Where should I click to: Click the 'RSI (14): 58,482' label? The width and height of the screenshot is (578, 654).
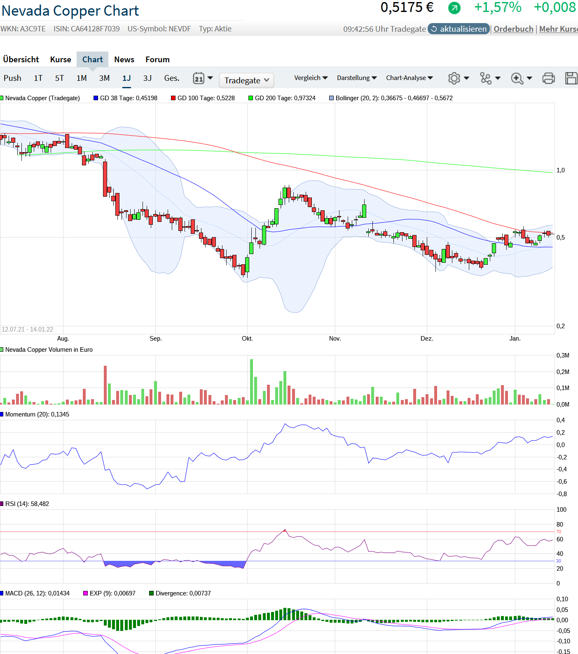tap(27, 504)
